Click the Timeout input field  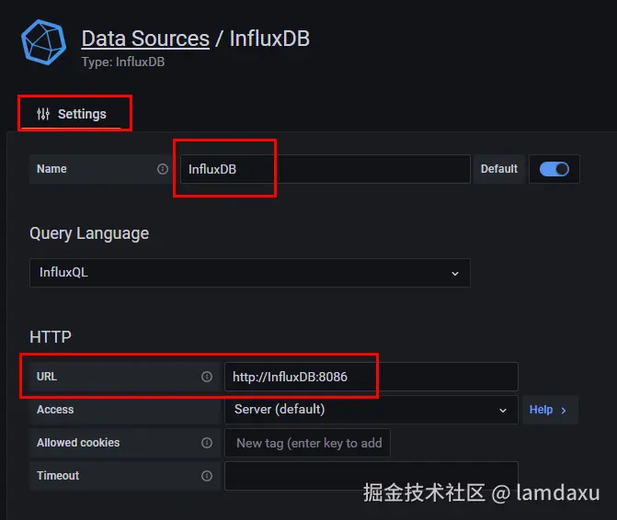pyautogui.click(x=371, y=476)
